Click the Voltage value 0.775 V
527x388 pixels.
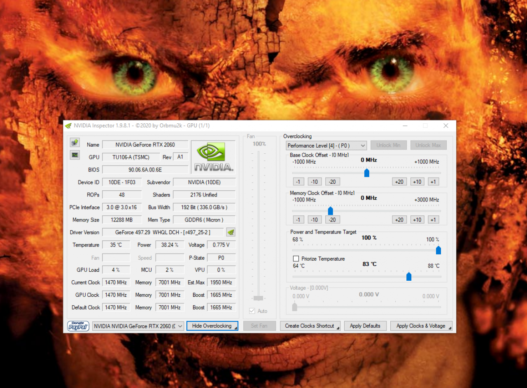click(x=222, y=245)
